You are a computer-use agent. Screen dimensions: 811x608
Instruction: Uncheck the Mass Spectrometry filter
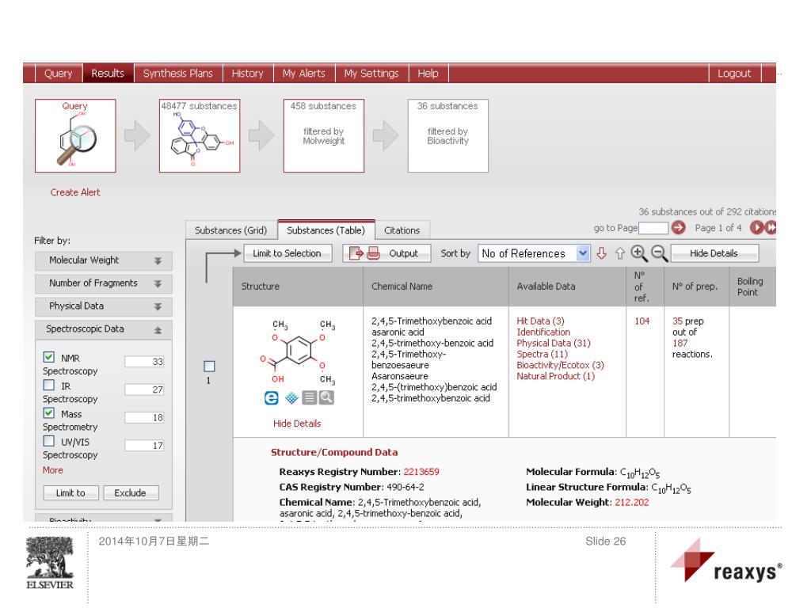48,412
